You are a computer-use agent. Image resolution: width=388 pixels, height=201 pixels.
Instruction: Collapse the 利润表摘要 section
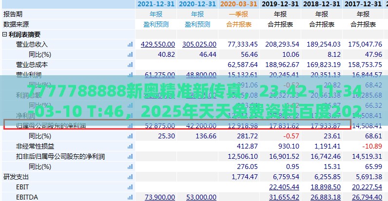click(x=4, y=34)
